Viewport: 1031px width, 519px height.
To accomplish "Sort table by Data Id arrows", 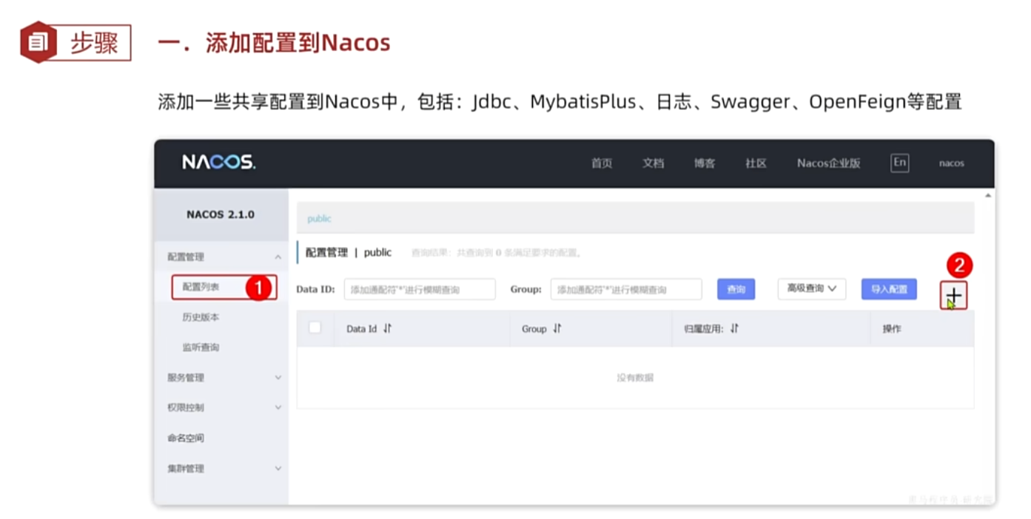I will pos(388,329).
